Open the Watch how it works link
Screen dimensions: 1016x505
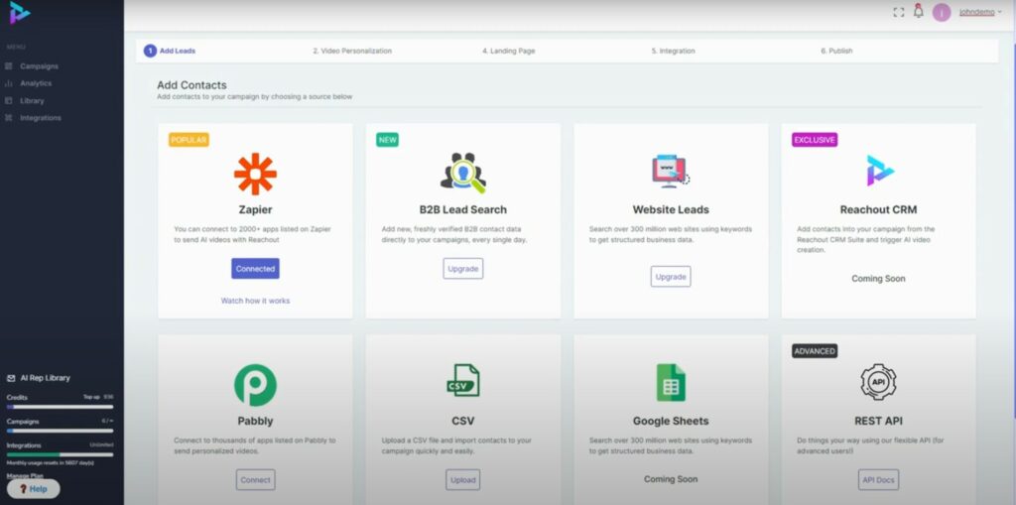(255, 301)
